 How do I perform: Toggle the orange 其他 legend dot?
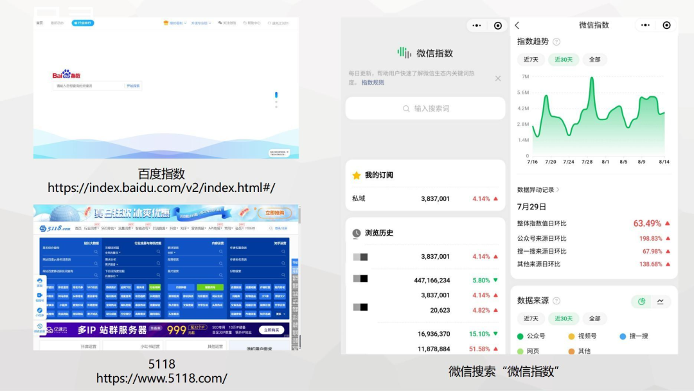pos(571,351)
